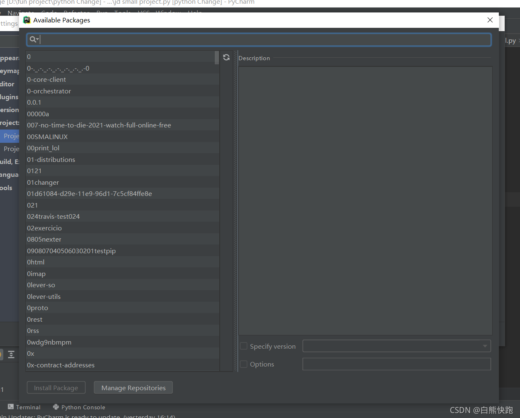Select the '01-distributions' package

pos(123,159)
